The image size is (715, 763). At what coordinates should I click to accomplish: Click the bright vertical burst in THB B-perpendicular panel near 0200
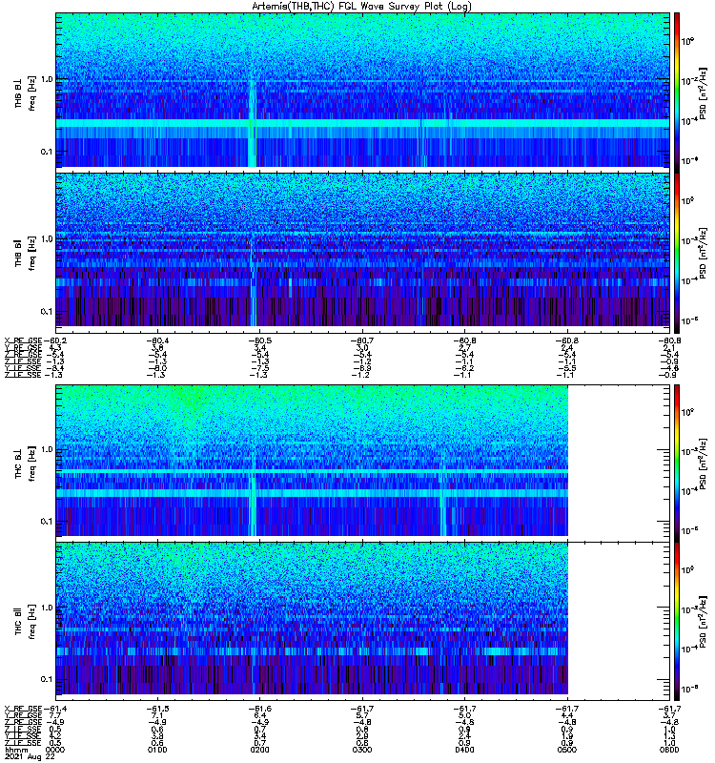tap(252, 122)
